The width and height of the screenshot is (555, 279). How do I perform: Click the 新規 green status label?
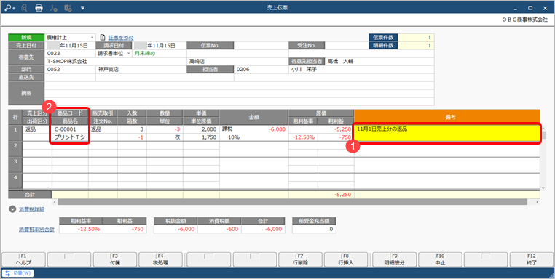coord(26,38)
